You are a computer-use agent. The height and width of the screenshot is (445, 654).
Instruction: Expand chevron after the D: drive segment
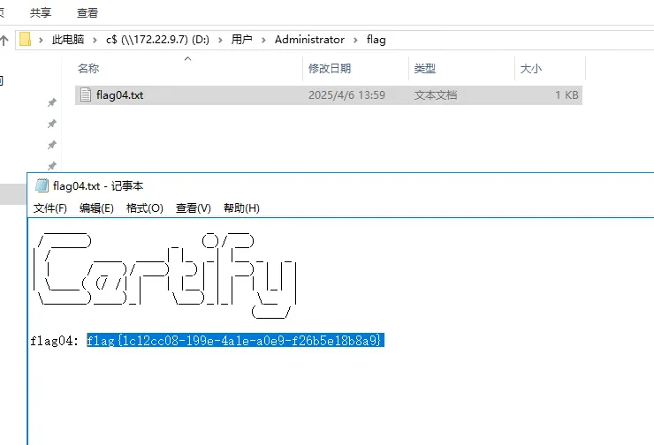[220, 40]
